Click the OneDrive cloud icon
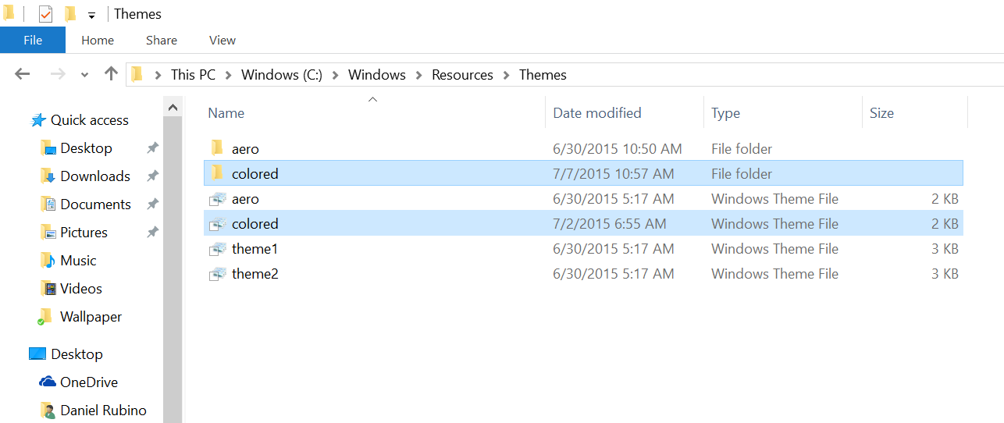This screenshot has width=1004, height=423. (48, 382)
